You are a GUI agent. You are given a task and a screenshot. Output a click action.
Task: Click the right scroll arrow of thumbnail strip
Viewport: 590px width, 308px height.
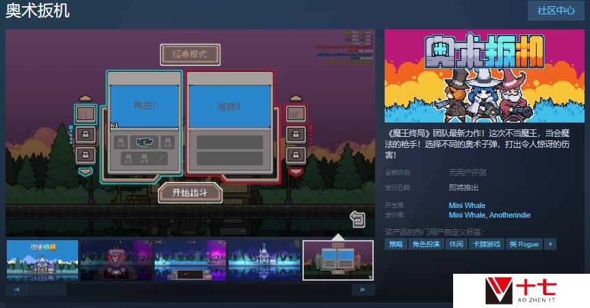point(363,290)
